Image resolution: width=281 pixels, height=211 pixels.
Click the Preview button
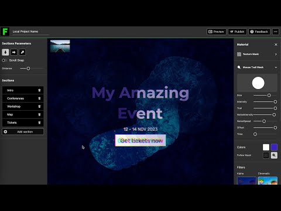click(217, 32)
